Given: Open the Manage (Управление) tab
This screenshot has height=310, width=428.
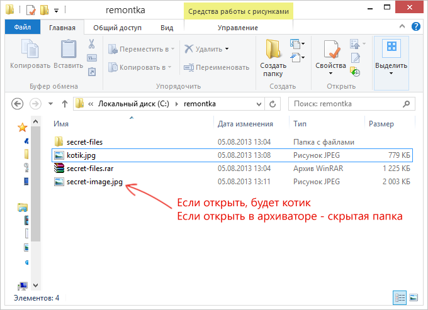Looking at the screenshot, I should pos(238,28).
